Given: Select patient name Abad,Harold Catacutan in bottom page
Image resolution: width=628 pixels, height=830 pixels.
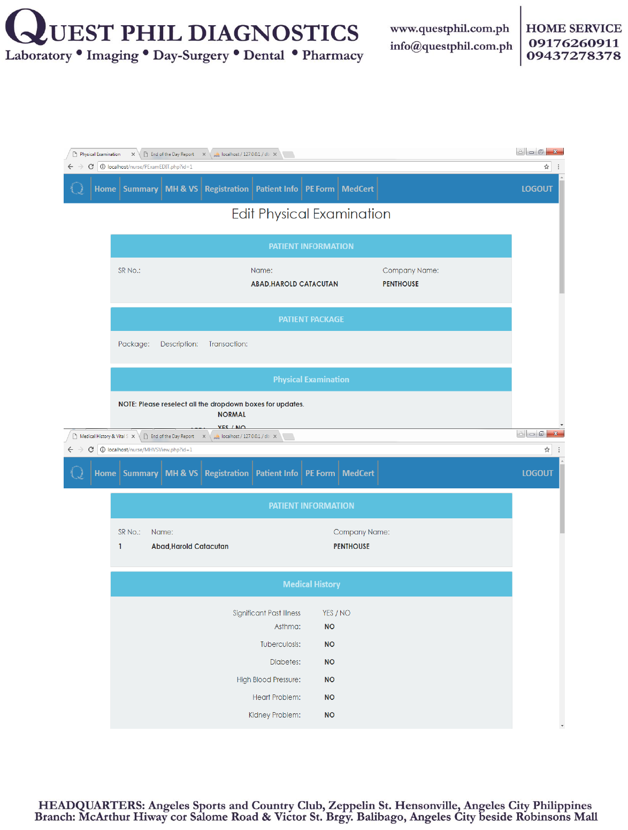Looking at the screenshot, I should tap(190, 546).
